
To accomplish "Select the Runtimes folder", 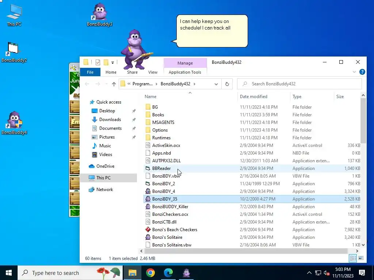I will click(x=161, y=137).
